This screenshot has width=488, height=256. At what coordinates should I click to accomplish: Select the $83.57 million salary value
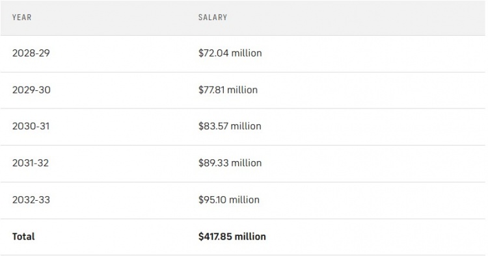point(230,126)
